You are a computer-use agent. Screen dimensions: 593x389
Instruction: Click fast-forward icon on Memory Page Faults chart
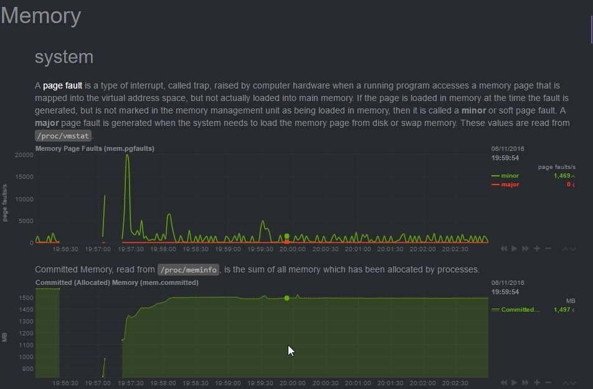(x=525, y=249)
